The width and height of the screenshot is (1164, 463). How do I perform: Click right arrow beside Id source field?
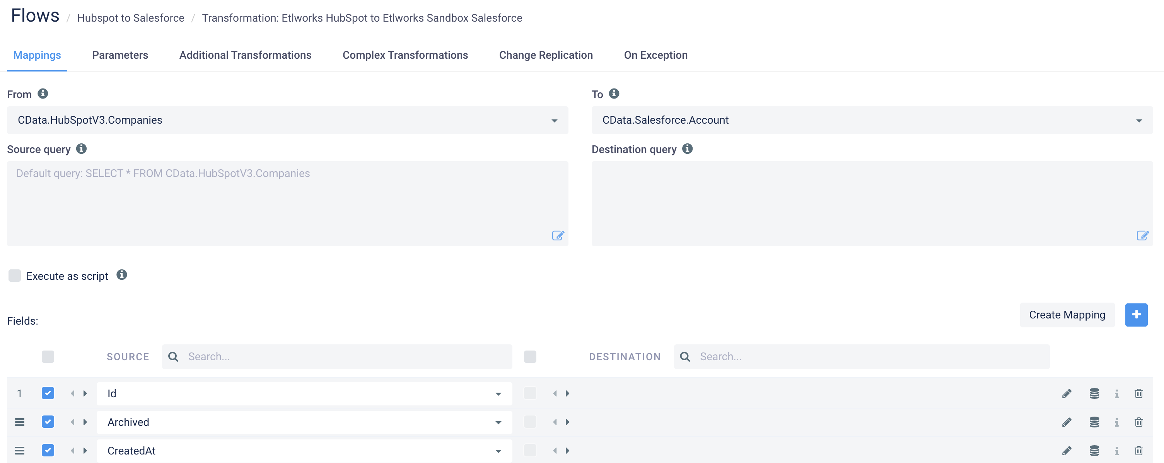85,393
